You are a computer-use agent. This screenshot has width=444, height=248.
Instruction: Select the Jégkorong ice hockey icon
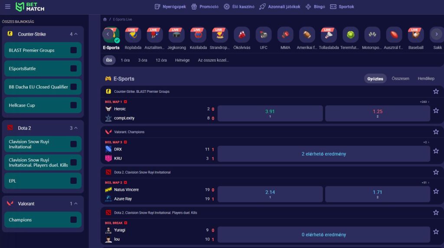click(176, 35)
